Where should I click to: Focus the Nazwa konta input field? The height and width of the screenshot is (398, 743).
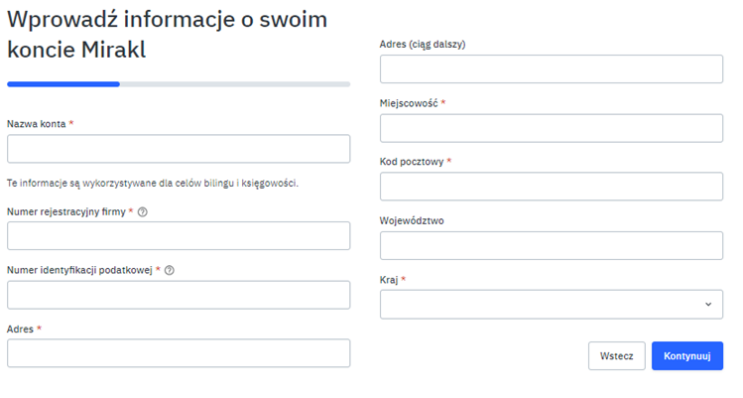coord(179,149)
